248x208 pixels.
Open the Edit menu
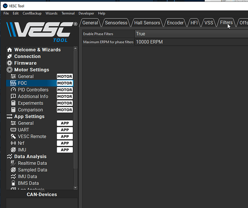coord(16,13)
